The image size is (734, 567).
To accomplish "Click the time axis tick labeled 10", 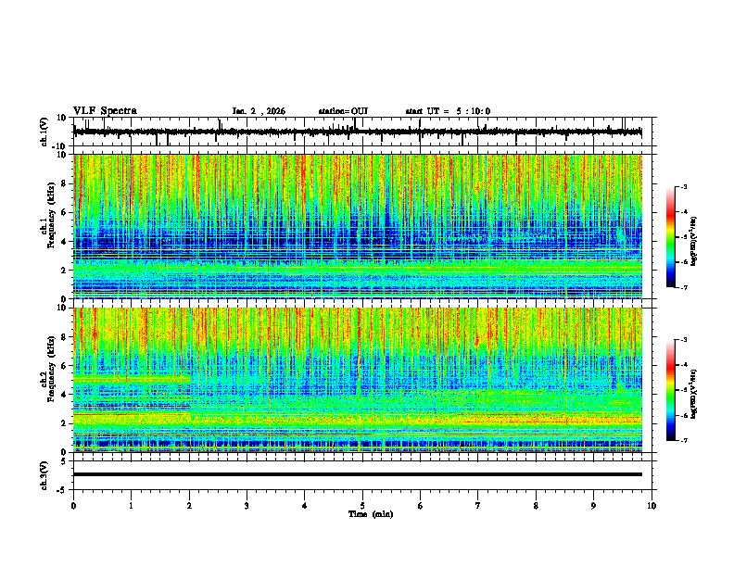I will pyautogui.click(x=652, y=506).
